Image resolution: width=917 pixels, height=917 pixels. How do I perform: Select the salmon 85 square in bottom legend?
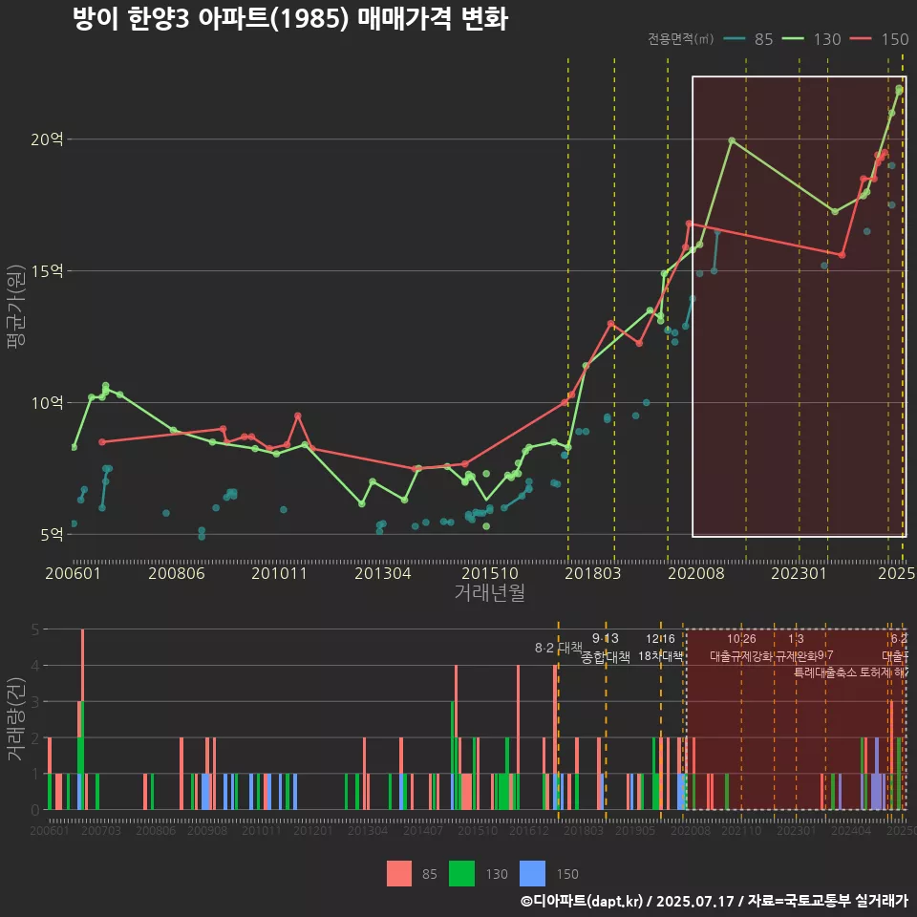click(399, 874)
